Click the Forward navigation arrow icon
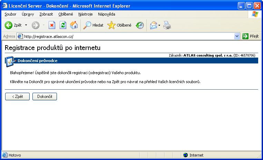Viewport: 263px width, 160px height. [x=36, y=25]
